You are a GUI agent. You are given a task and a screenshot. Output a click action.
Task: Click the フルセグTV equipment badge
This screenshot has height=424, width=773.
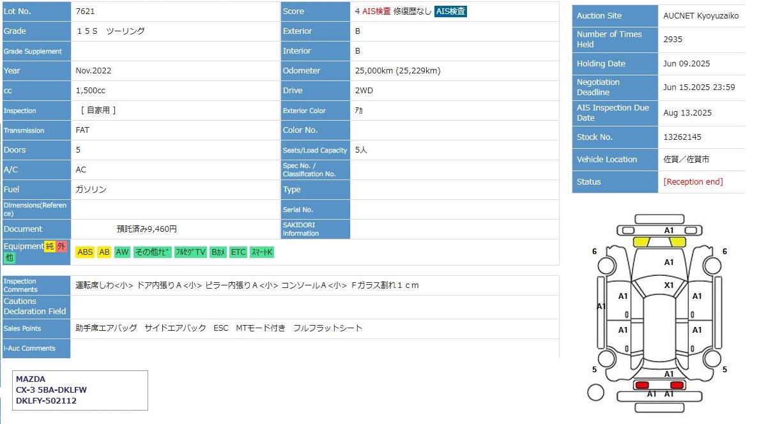coord(190,252)
